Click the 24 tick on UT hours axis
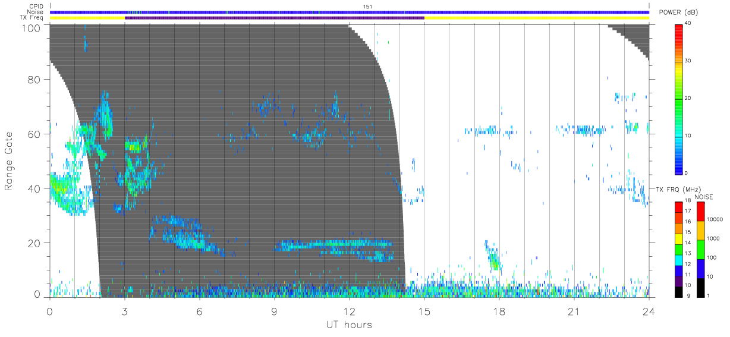The height and width of the screenshot is (337, 730). tap(649, 311)
